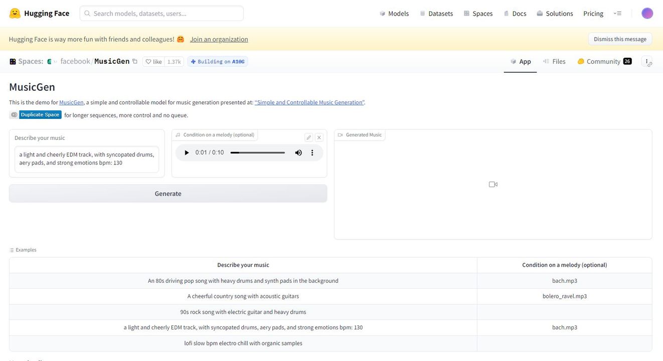Click bach.mp3 in the 80s pop song row
This screenshot has height=361, width=663.
[565, 281]
